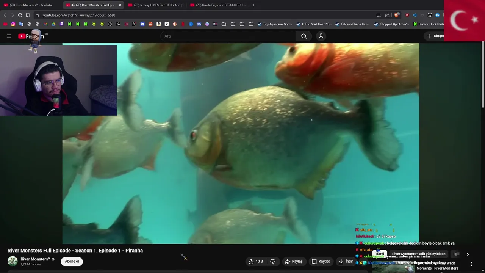
Task: Dislike the video with thumbs-down icon
Action: pyautogui.click(x=272, y=261)
